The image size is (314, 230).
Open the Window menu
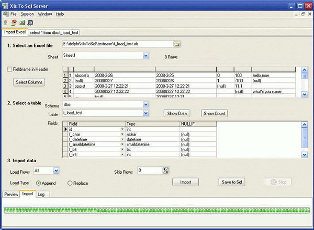click(x=45, y=14)
